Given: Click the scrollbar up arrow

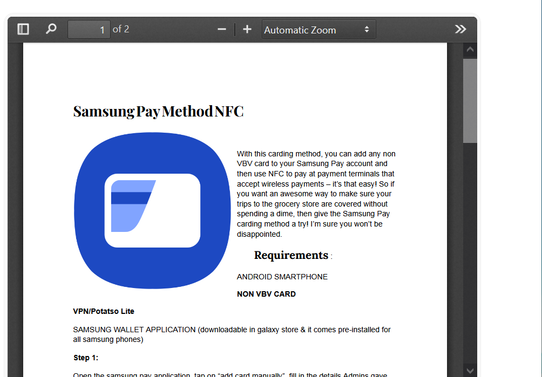Looking at the screenshot, I should click(470, 49).
